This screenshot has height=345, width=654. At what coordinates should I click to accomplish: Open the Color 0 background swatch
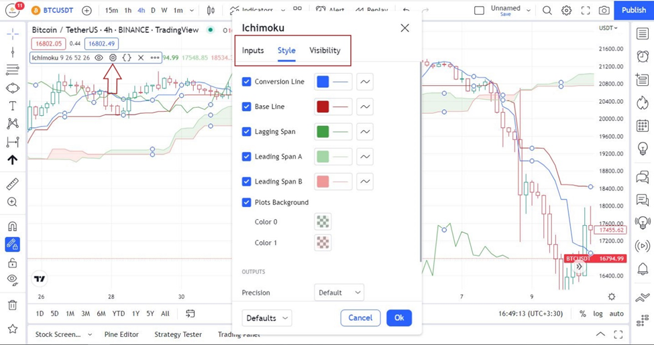click(x=323, y=222)
